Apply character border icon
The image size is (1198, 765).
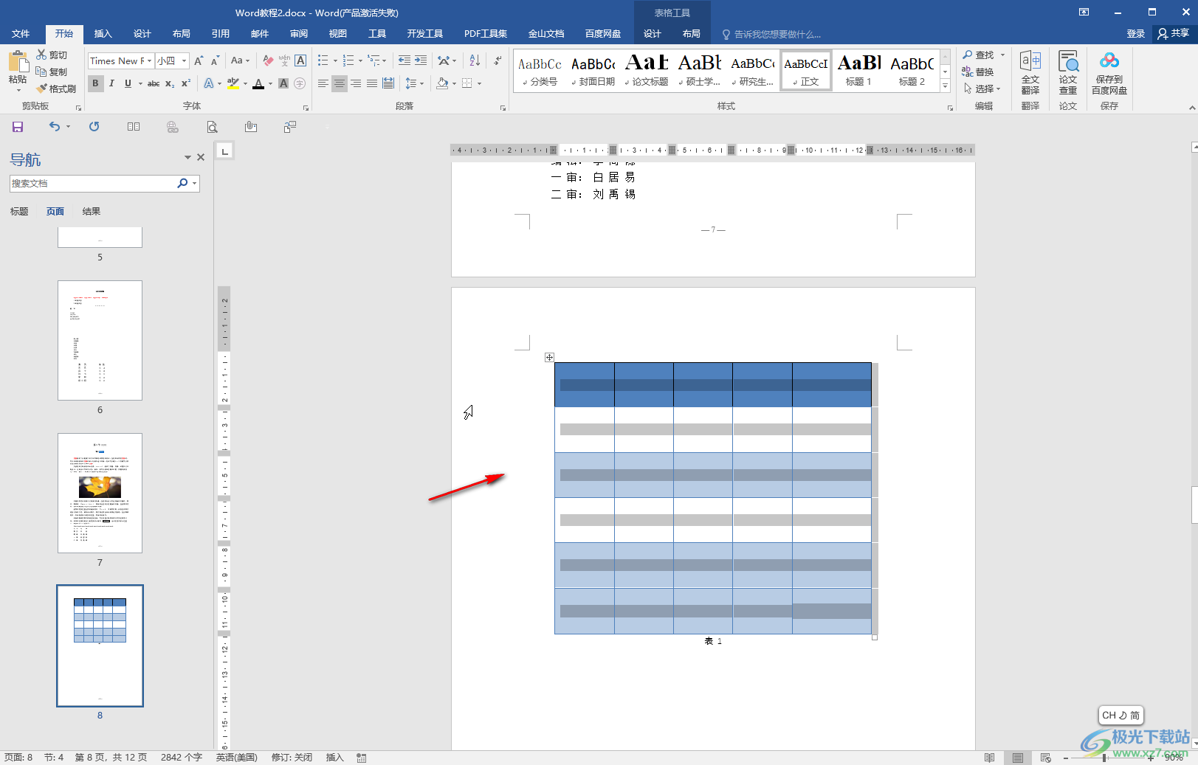[300, 60]
